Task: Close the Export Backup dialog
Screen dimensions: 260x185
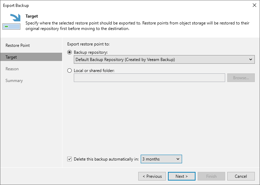Action: point(254,5)
